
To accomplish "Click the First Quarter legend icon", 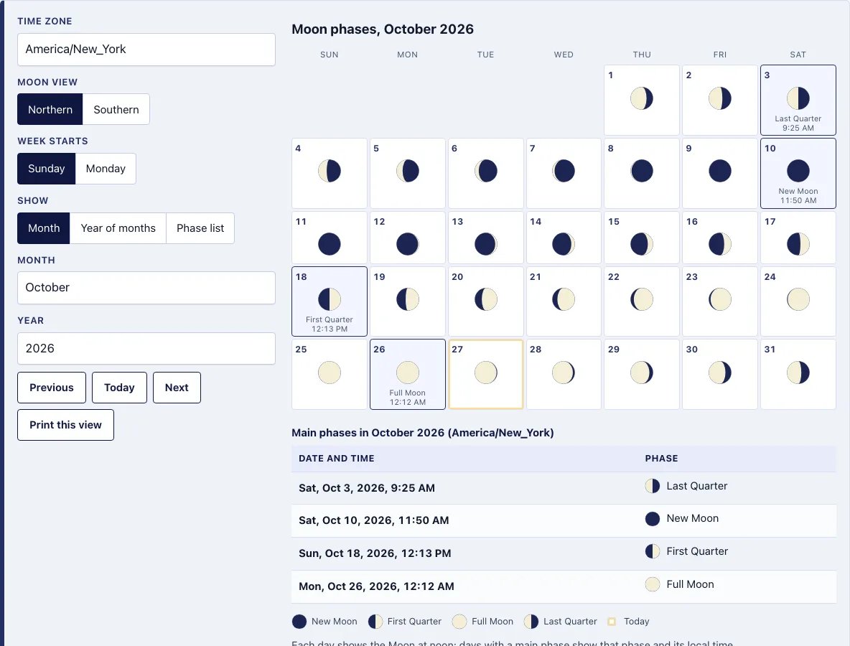I will [375, 622].
